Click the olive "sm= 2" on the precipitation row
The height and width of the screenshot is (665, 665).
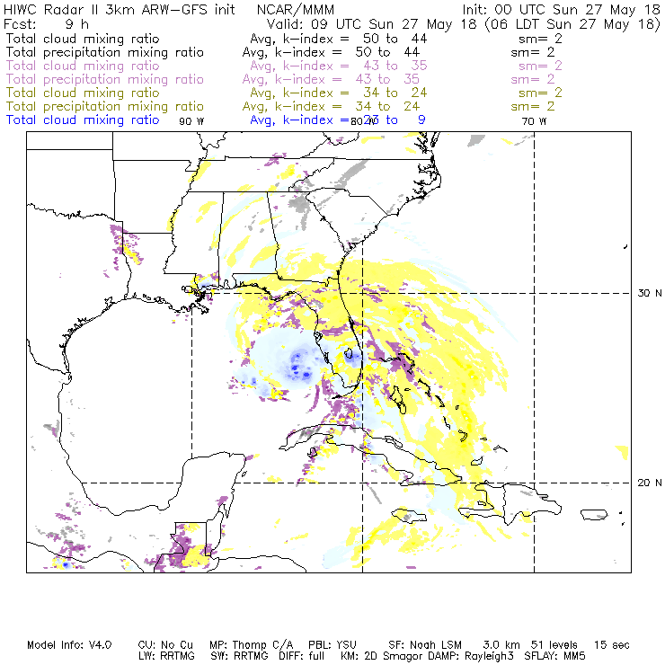click(533, 106)
